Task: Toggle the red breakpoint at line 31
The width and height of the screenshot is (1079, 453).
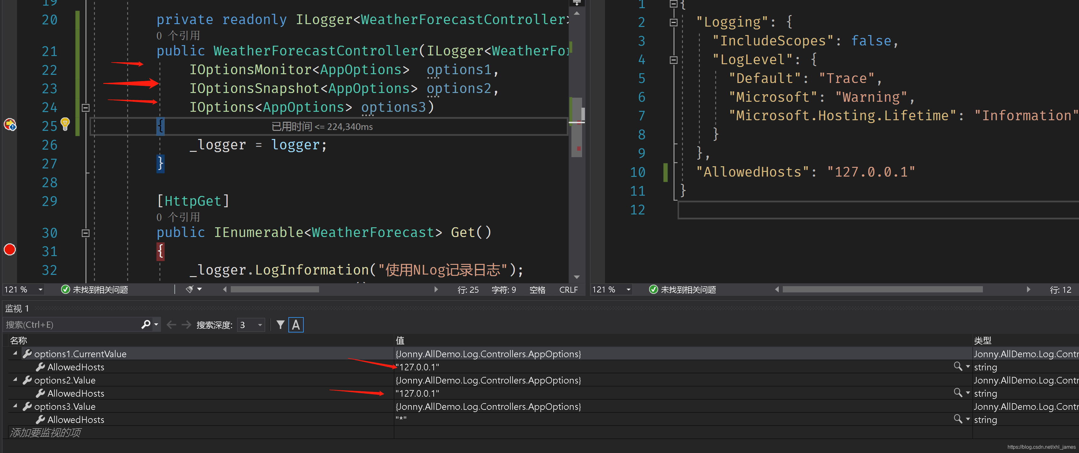Action: tap(10, 250)
